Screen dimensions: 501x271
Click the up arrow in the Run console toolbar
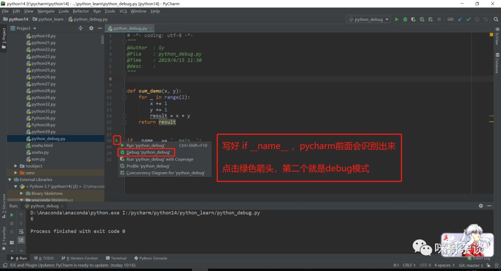(x=21, y=215)
